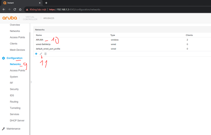Go to the Overview page

coord(15,25)
